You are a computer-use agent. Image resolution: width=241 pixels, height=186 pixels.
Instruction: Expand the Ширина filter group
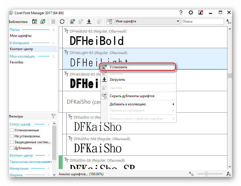click(49, 175)
